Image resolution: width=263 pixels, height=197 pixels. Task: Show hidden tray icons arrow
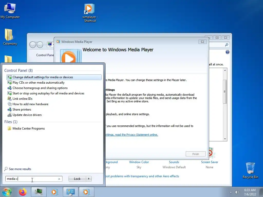pyautogui.click(x=231, y=192)
